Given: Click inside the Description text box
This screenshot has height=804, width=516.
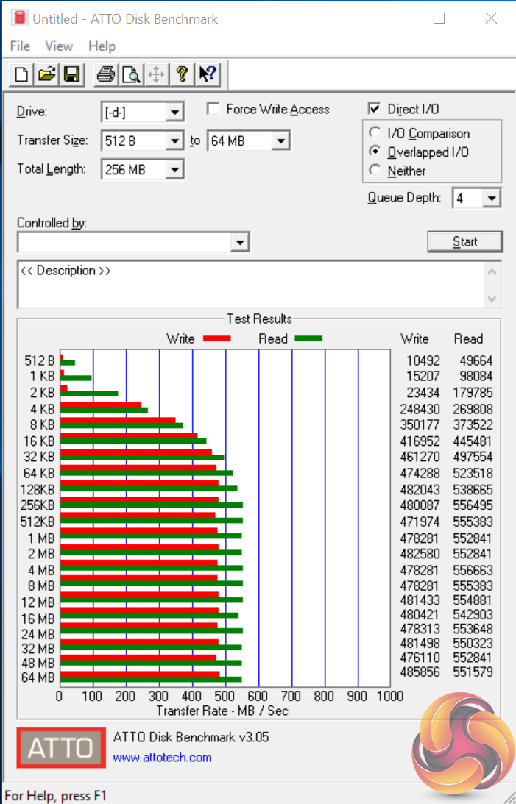Looking at the screenshot, I should (x=251, y=285).
